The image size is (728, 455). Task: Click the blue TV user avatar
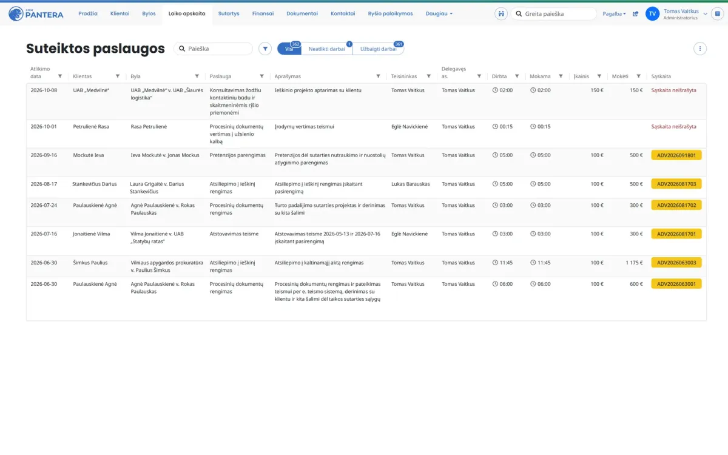(652, 14)
